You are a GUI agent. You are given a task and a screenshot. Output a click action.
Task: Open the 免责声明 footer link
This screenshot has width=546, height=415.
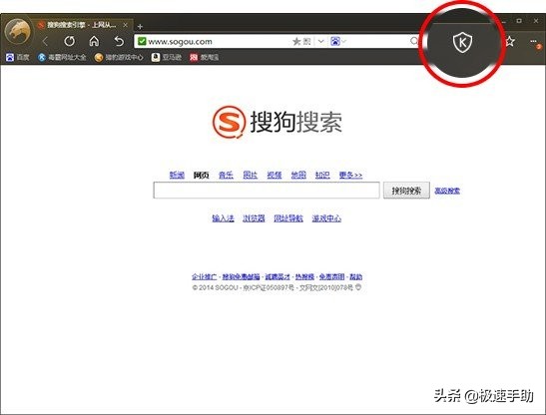click(x=331, y=276)
